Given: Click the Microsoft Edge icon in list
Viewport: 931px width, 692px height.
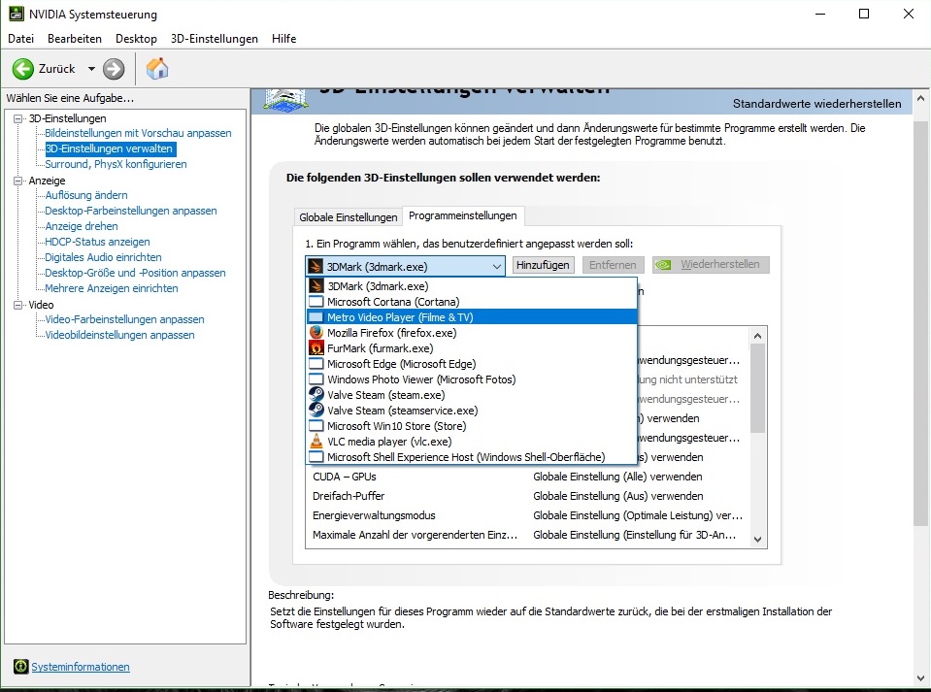Looking at the screenshot, I should pos(316,364).
